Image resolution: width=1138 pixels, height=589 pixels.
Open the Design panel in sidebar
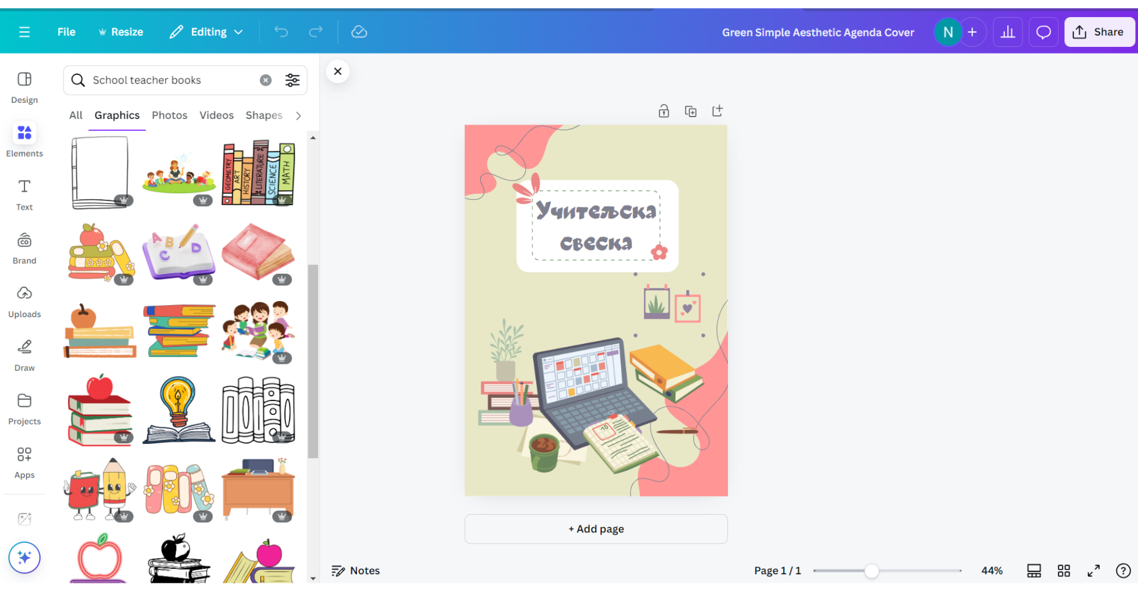(25, 88)
